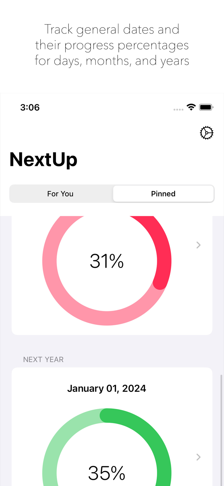The image size is (224, 486).
Task: Open the settings gear icon
Action: tap(207, 133)
